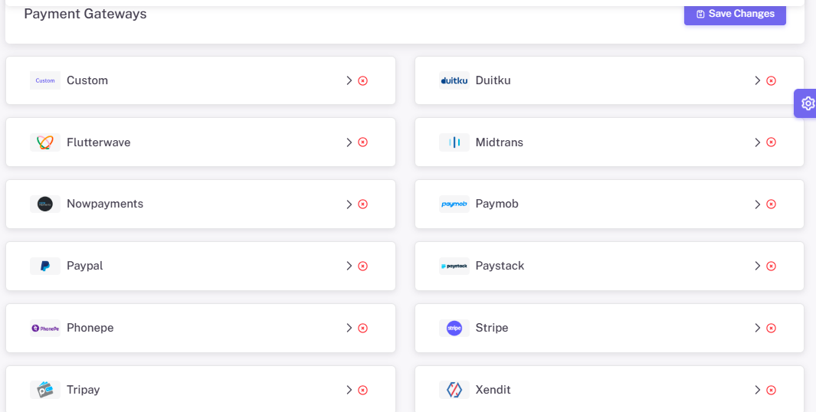Click the Phonepe logo thumbnail

45,329
